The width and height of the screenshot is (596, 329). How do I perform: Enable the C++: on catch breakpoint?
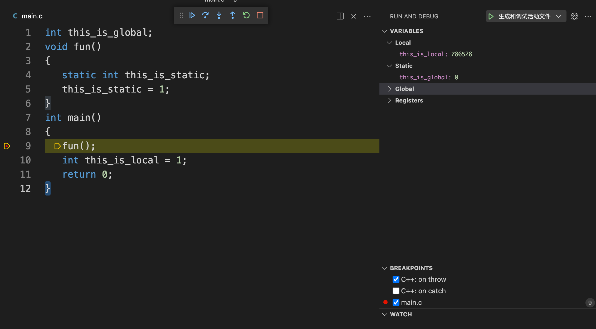[x=396, y=291]
